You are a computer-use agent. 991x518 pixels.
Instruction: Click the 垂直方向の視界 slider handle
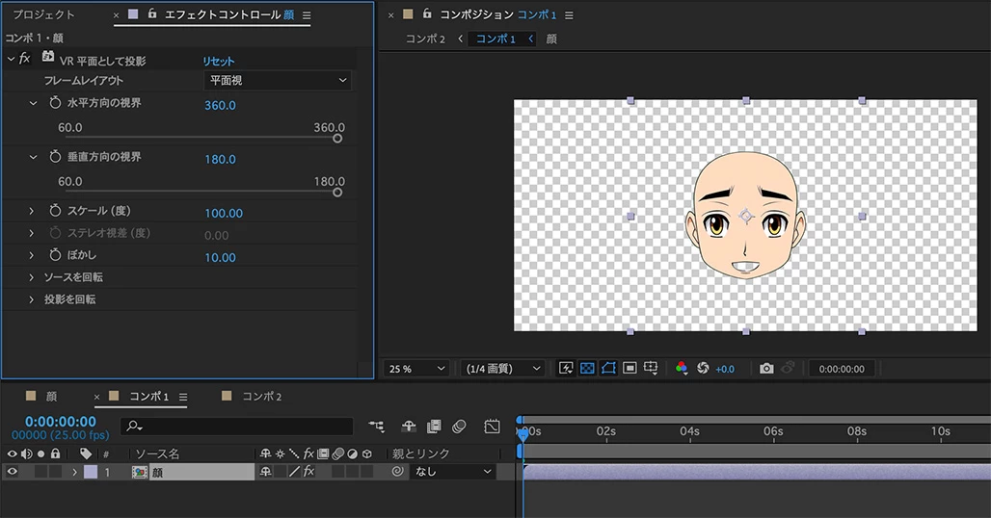point(337,192)
